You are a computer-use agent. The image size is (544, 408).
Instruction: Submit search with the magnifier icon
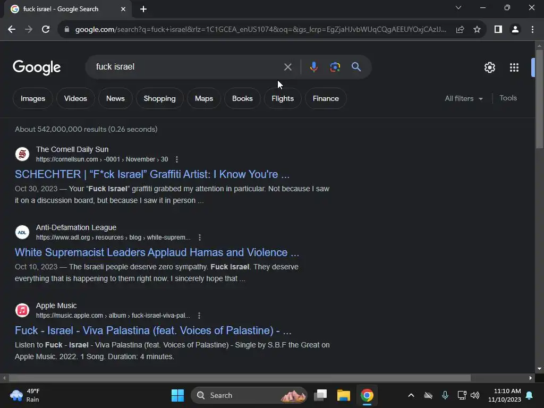356,66
